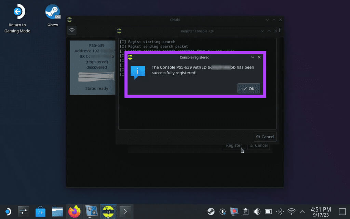Maximize the Register Console <2> window
The image size is (350, 219).
[269, 31]
